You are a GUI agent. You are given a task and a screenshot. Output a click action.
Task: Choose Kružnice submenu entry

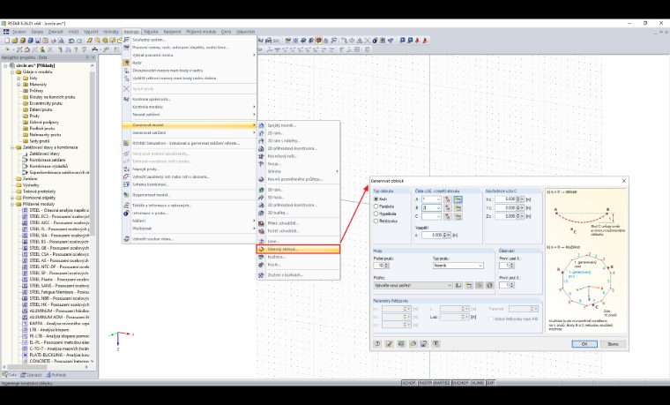[298, 257]
